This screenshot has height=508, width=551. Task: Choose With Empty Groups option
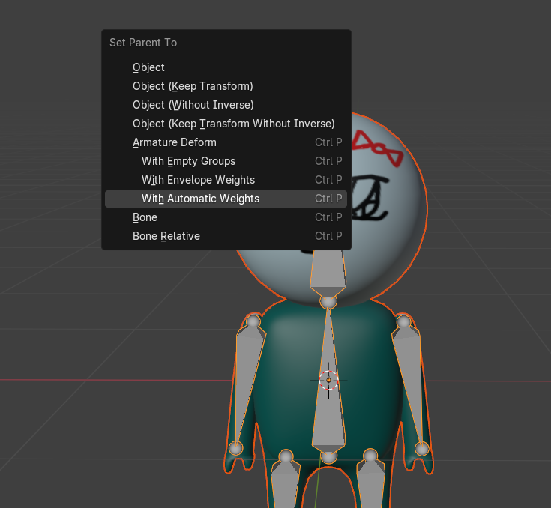pos(226,161)
